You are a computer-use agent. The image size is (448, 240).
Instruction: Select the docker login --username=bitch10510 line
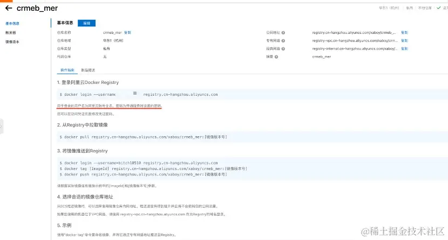(139, 163)
